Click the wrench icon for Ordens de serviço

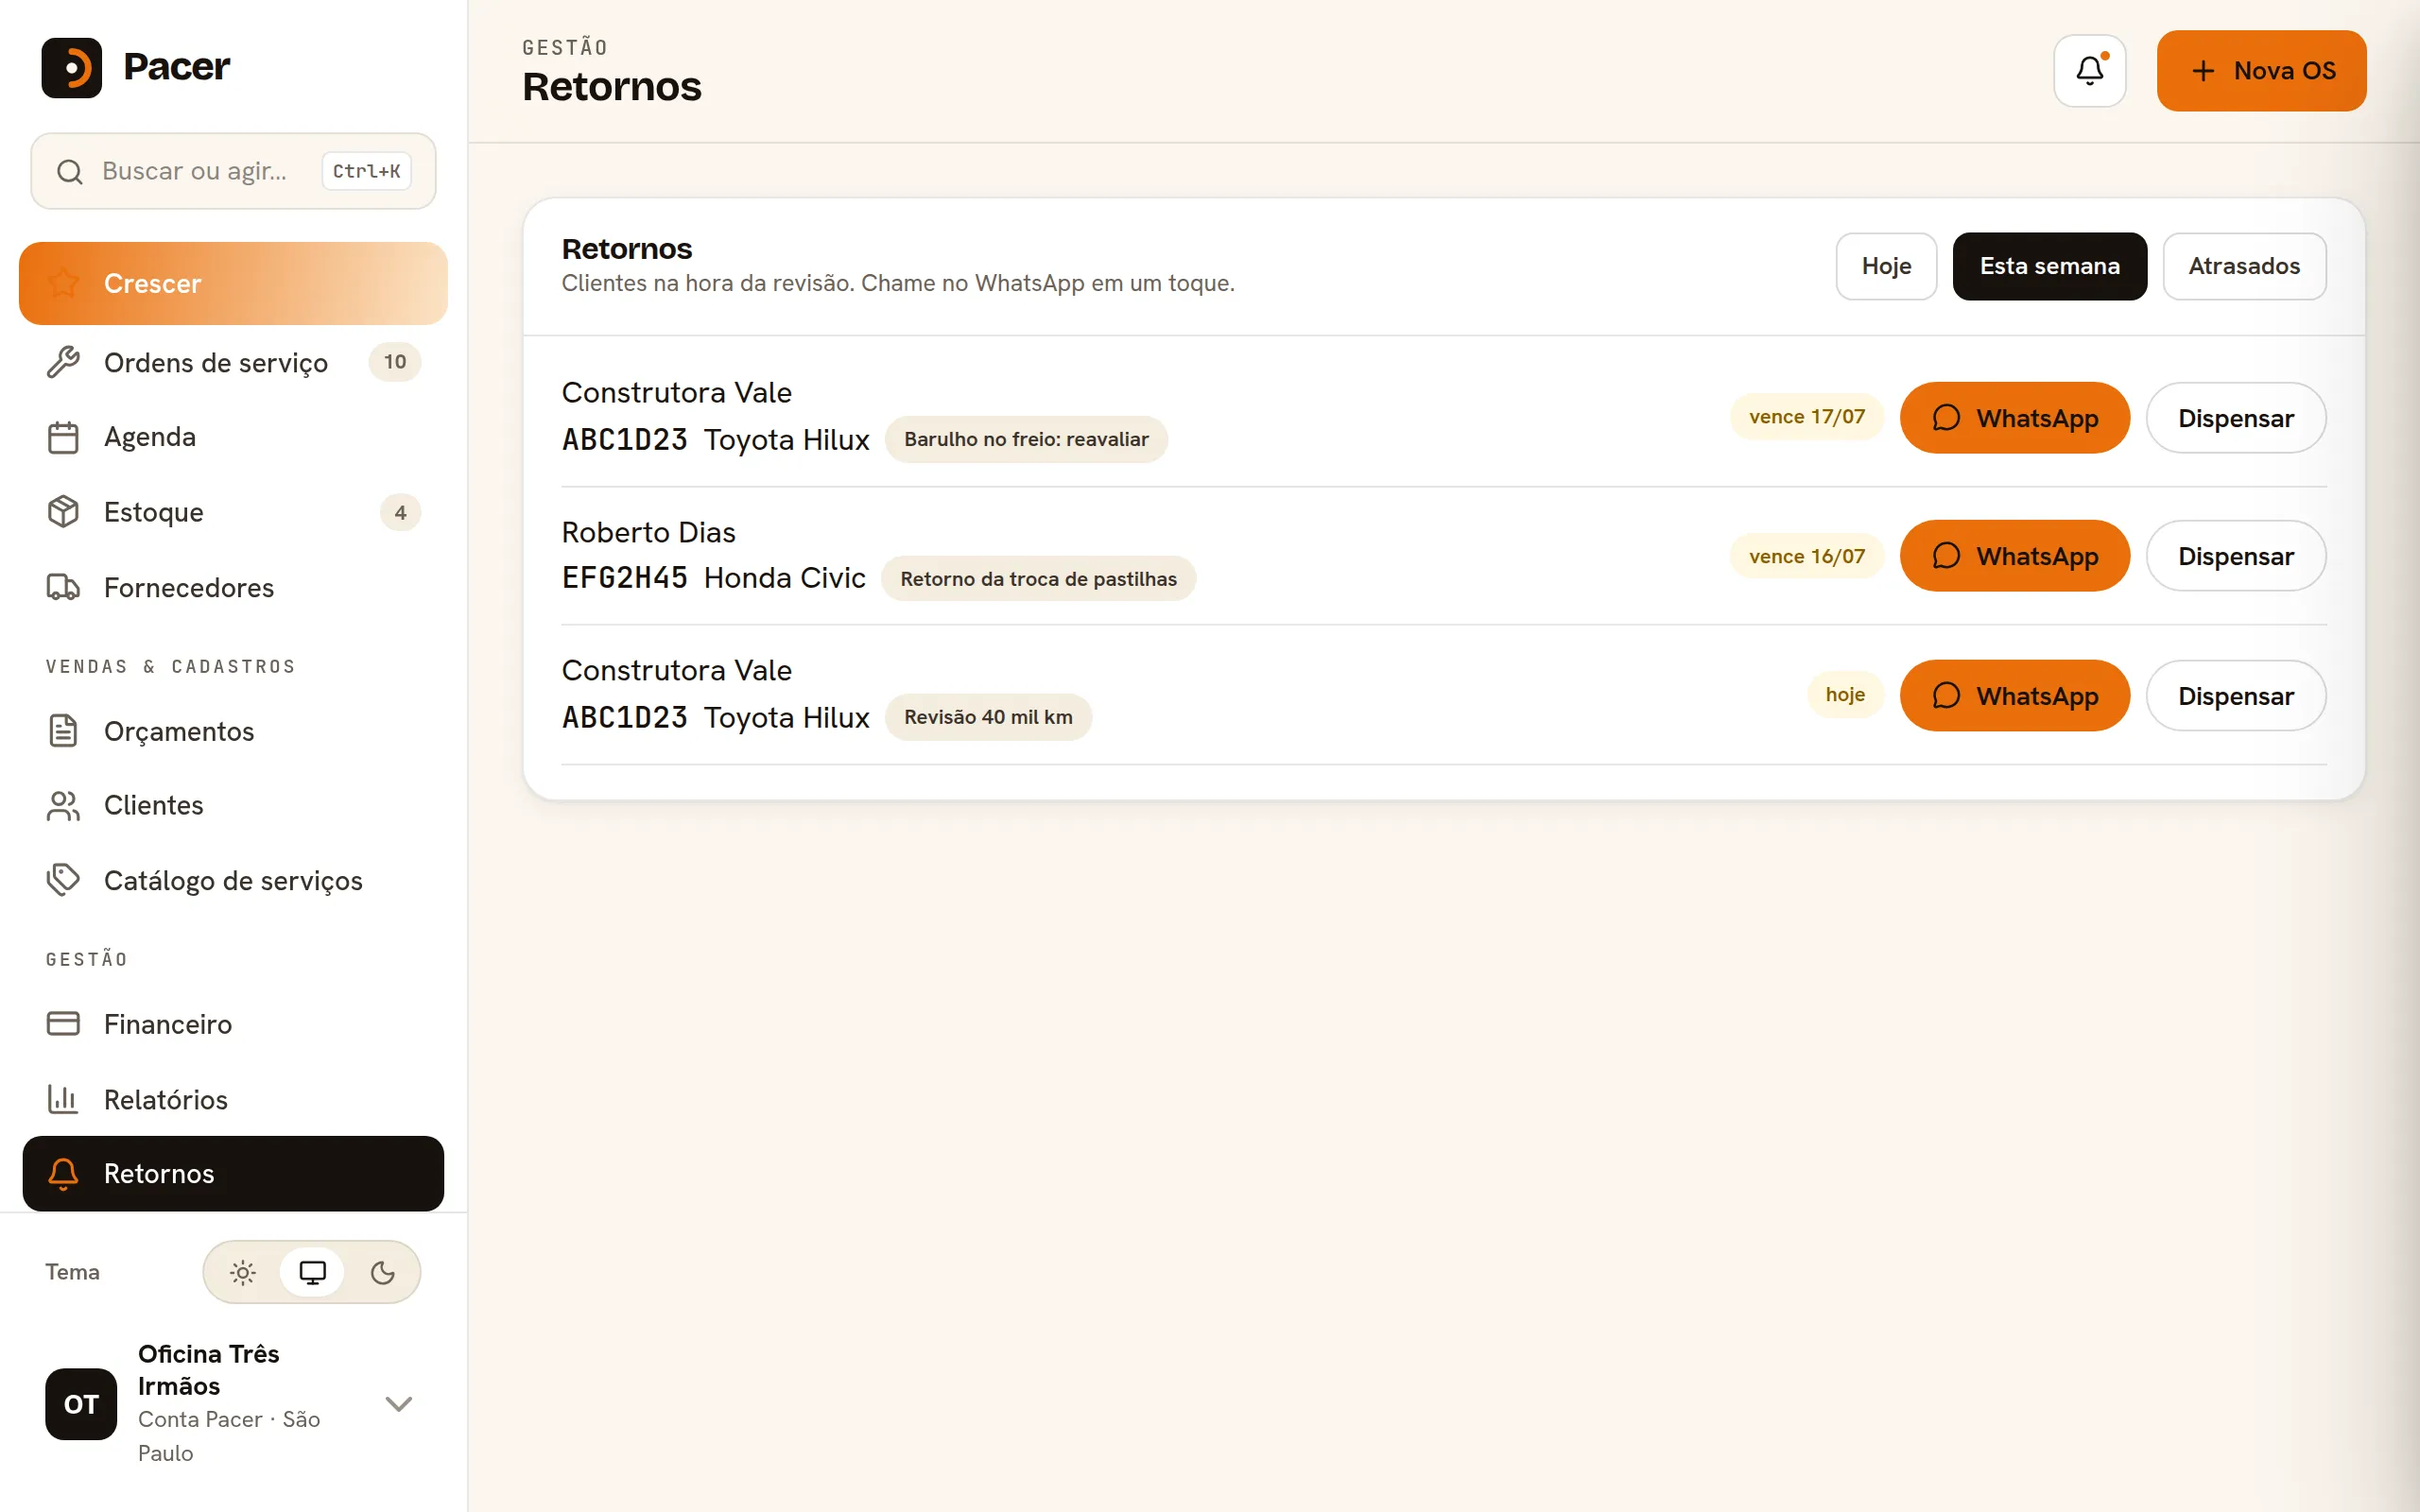coord(63,362)
